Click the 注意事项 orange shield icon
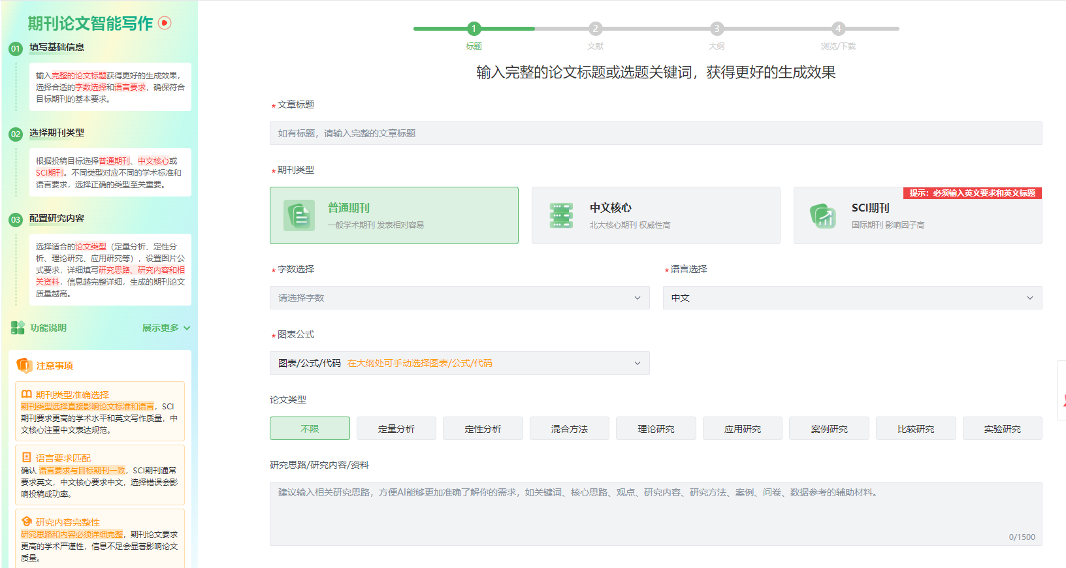 [x=24, y=366]
